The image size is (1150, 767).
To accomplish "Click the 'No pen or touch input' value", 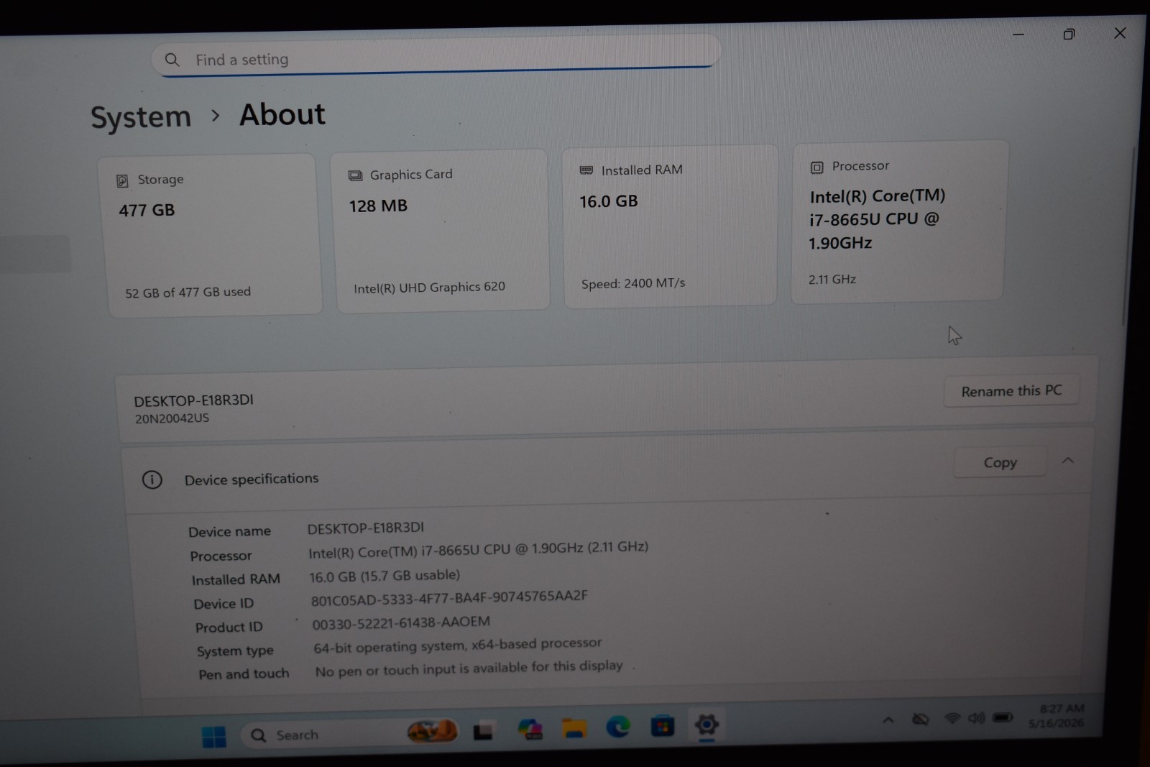I will tap(469, 669).
